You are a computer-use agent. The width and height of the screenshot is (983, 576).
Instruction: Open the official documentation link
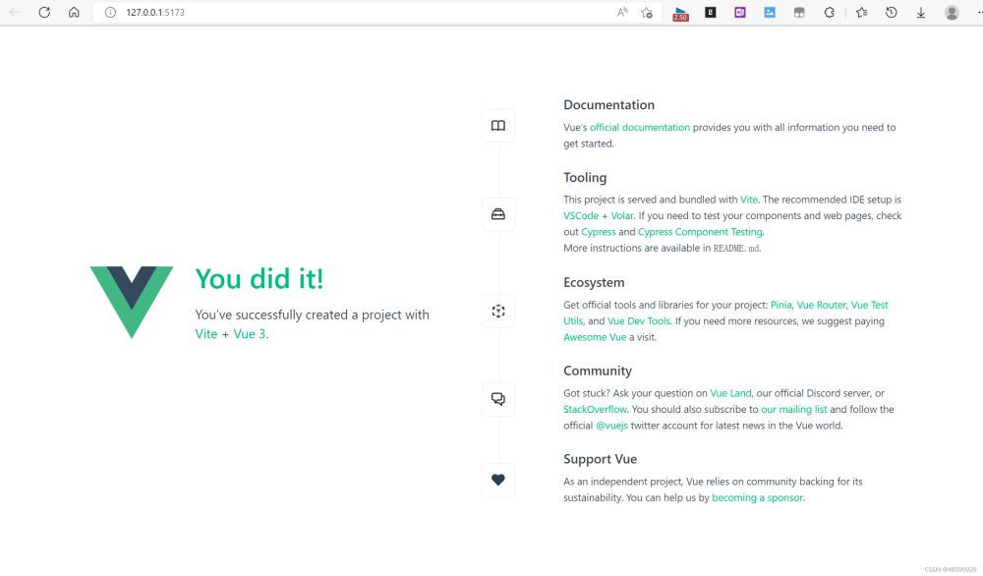(639, 128)
